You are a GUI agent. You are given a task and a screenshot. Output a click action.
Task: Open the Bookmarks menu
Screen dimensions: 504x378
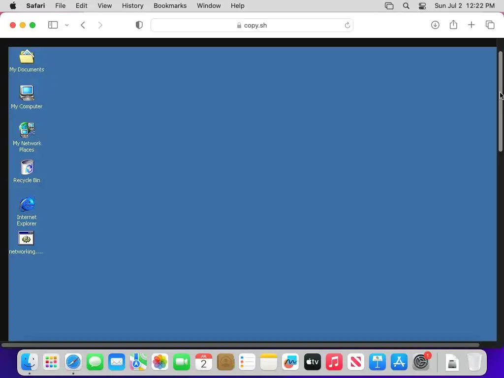170,6
